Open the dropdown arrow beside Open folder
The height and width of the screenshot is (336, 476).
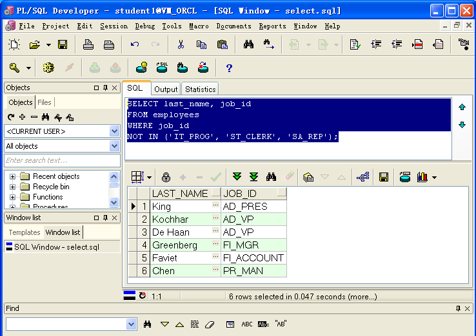pyautogui.click(x=48, y=45)
